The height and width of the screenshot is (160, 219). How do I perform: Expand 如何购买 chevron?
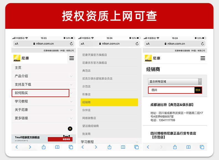pos(71,93)
